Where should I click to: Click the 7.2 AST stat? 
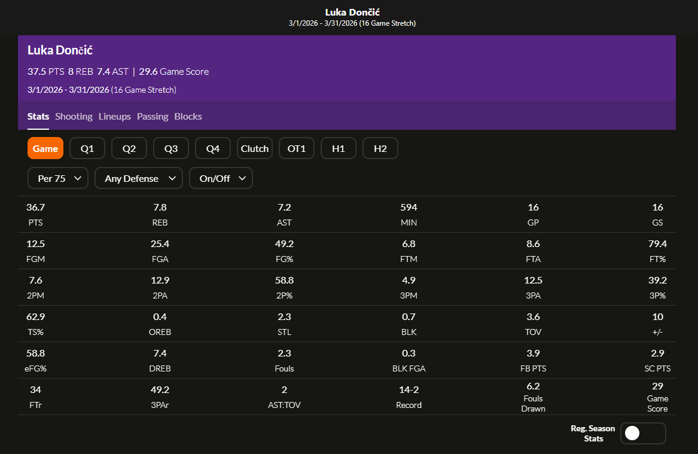coord(285,215)
